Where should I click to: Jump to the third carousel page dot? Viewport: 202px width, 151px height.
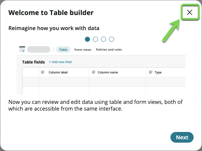[x=104, y=39]
